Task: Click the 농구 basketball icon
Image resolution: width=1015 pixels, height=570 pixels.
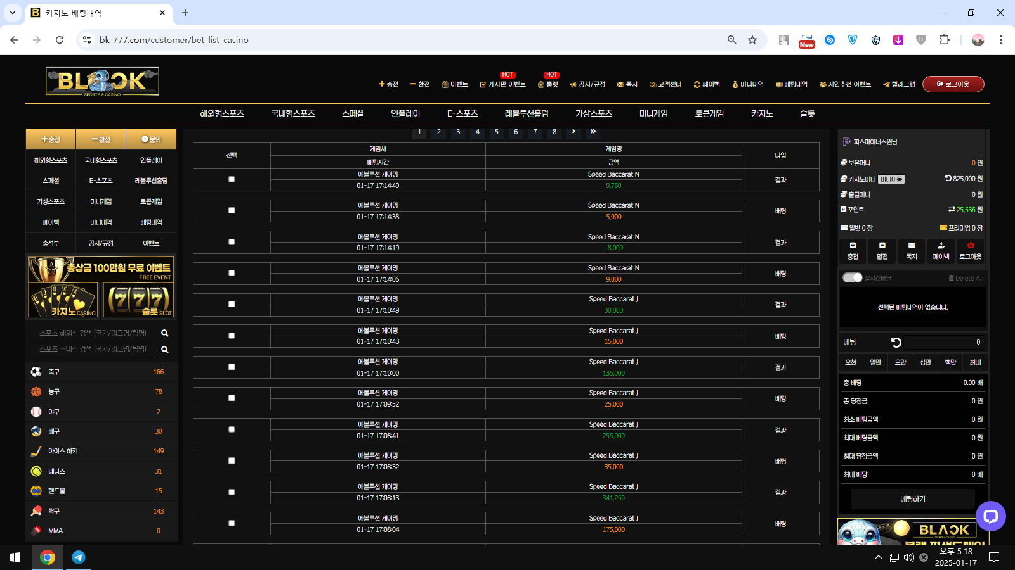Action: (36, 391)
